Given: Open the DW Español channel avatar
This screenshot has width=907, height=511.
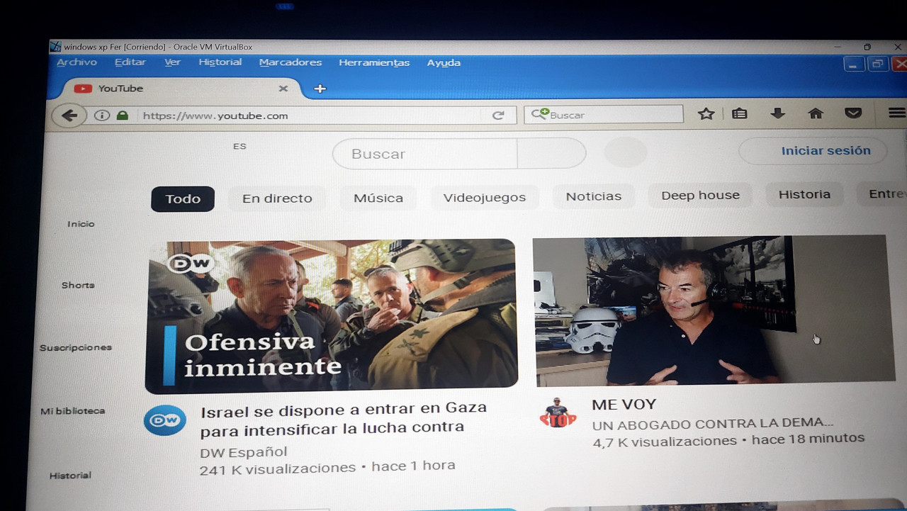Looking at the screenshot, I should click(165, 420).
